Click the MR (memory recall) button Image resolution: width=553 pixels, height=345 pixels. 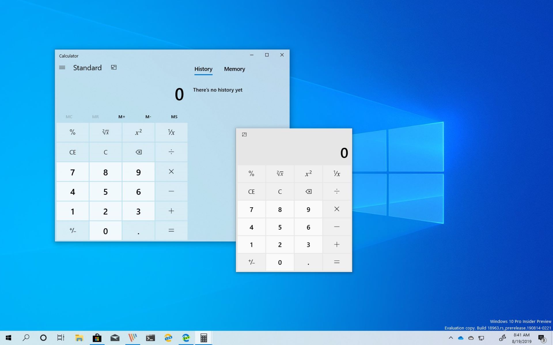(95, 116)
